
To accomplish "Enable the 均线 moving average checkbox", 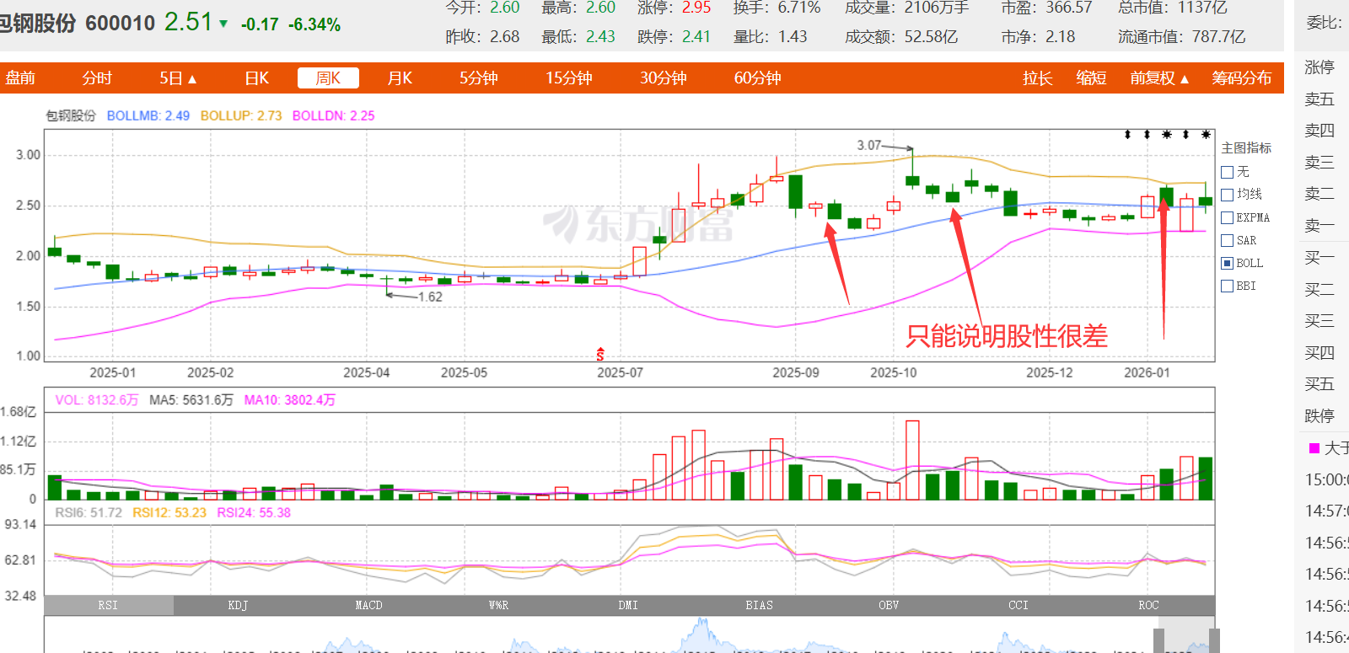I will point(1228,195).
